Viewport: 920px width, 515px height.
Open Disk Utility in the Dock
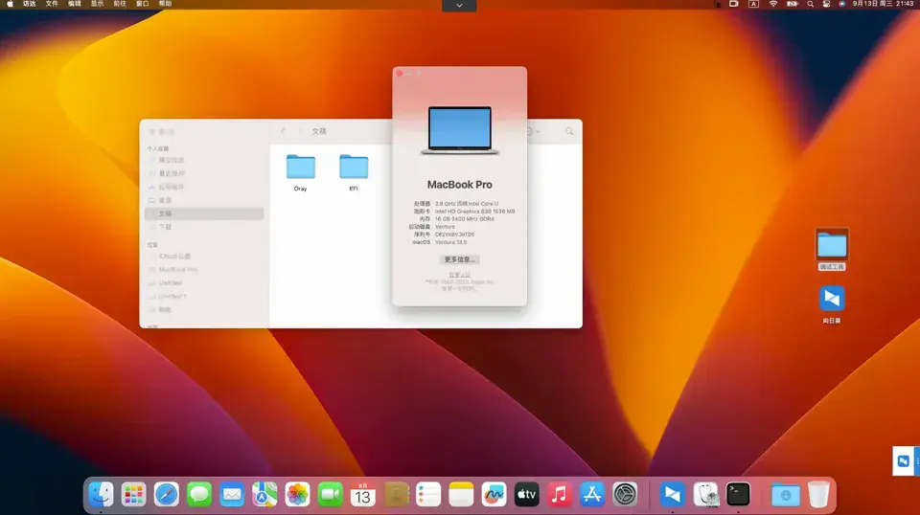coord(705,495)
